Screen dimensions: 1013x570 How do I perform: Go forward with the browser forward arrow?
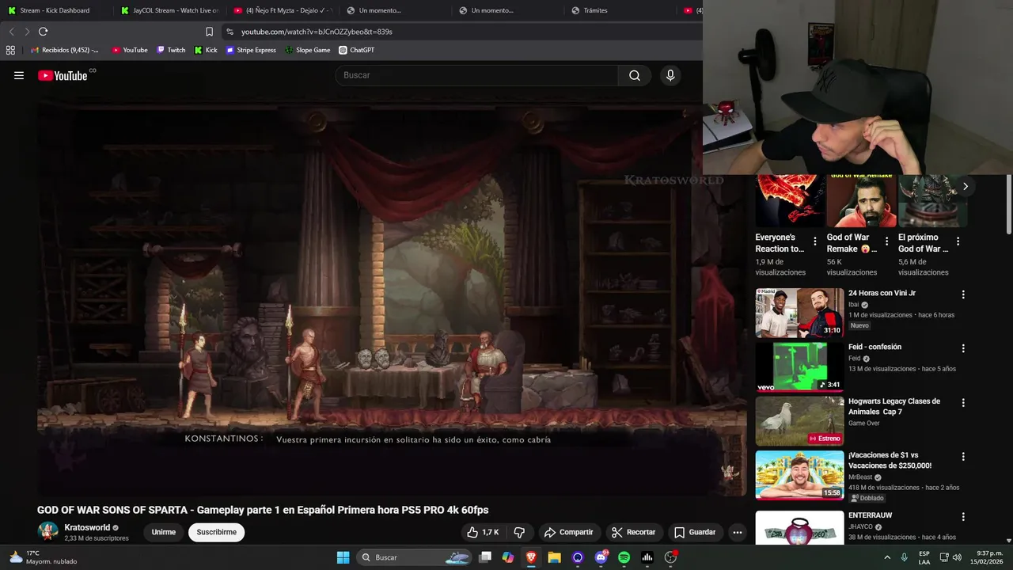[x=27, y=32]
